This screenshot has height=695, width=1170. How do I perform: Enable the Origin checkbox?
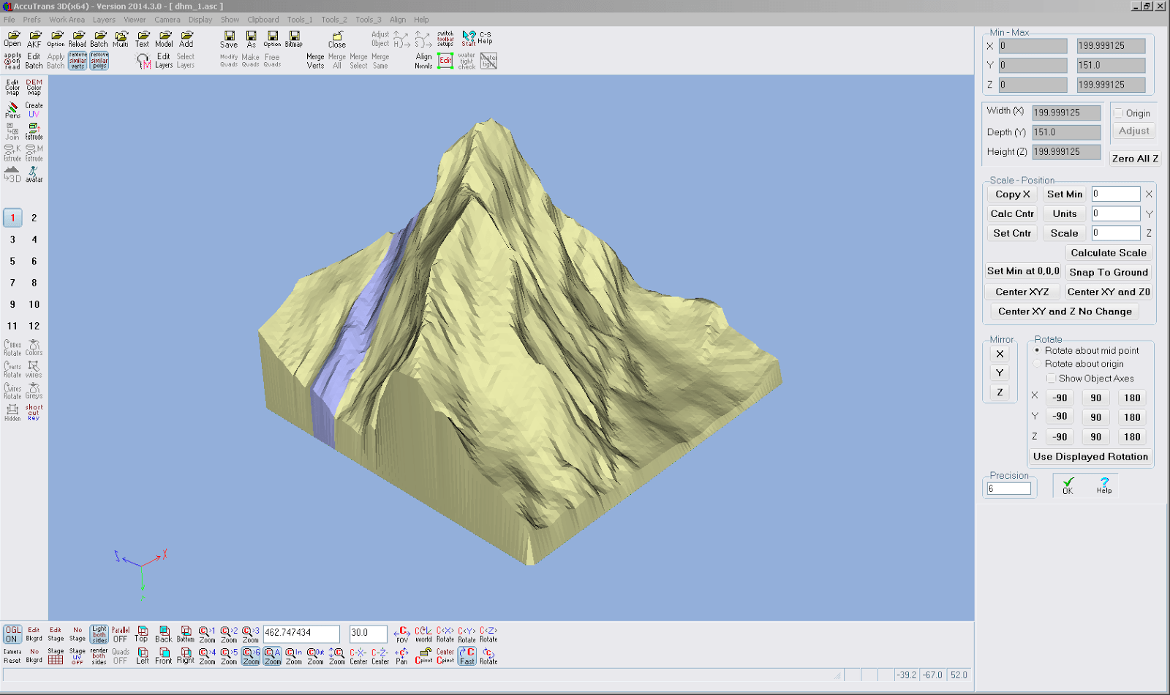[1118, 113]
